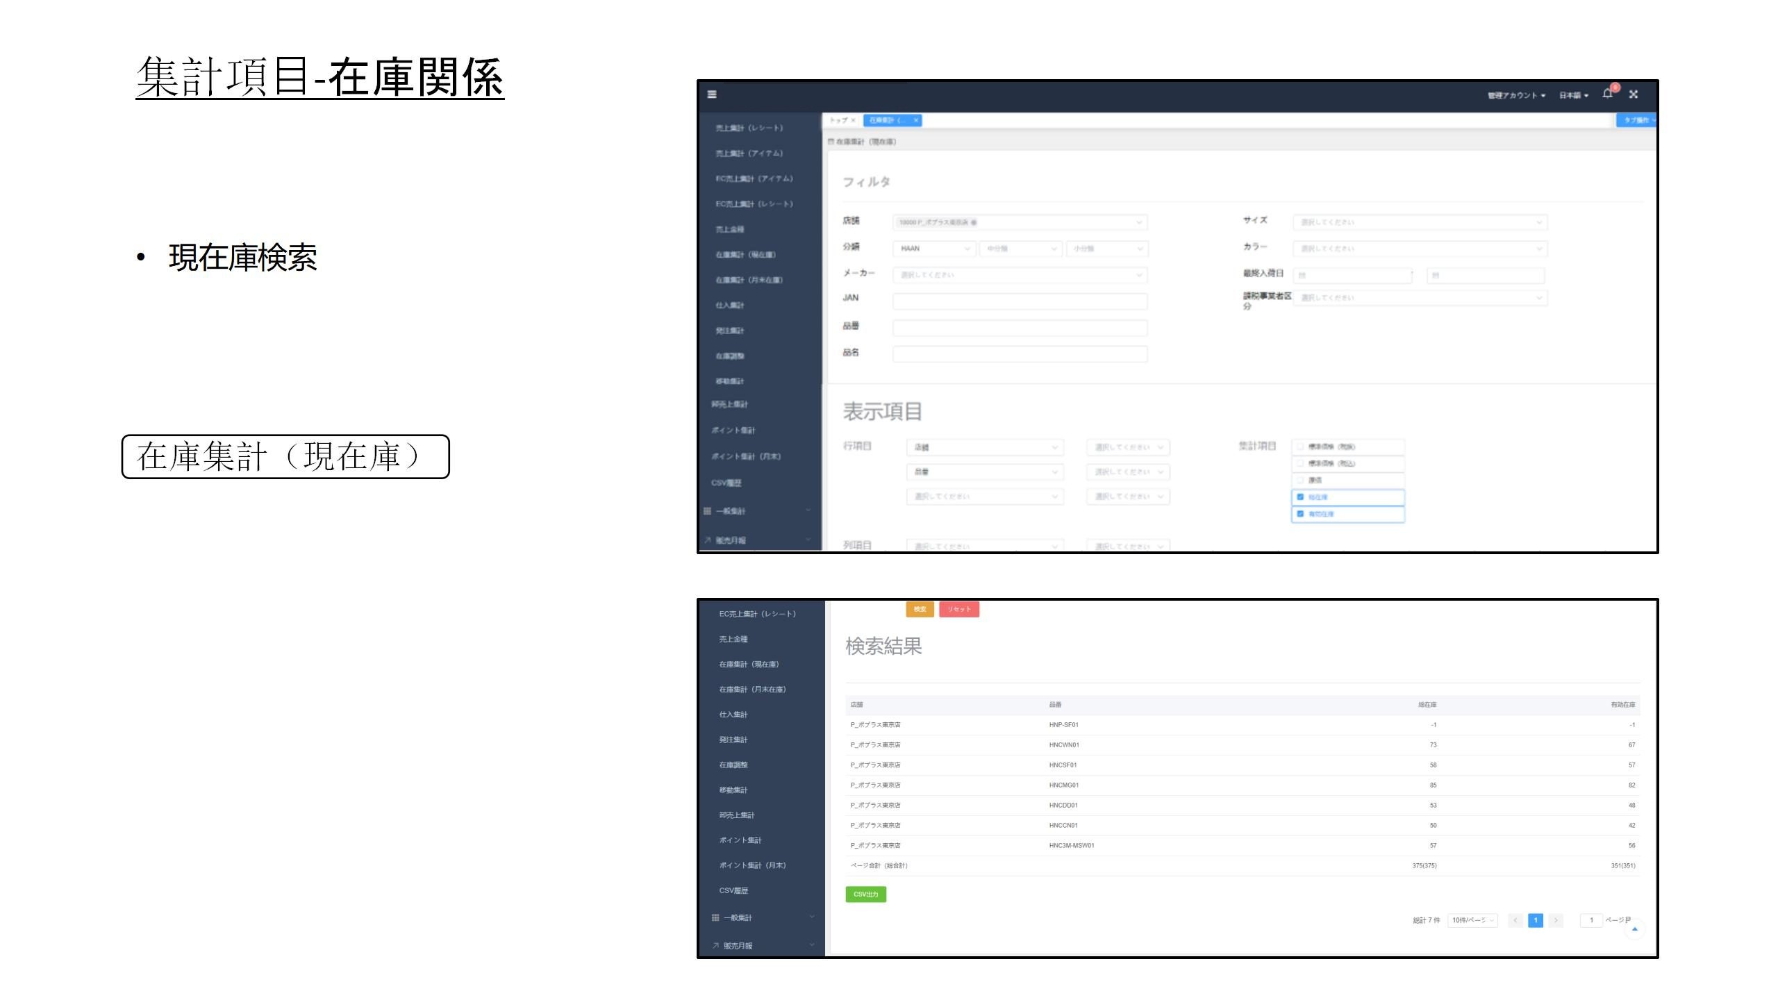Close the トップ tab with its x
This screenshot has height=1000, width=1778.
tap(854, 121)
